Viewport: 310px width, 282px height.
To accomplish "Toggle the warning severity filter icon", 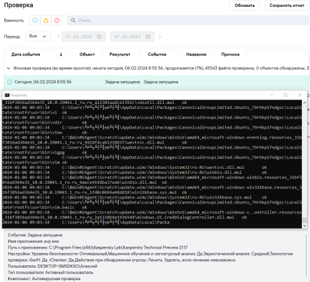I will point(46,20).
